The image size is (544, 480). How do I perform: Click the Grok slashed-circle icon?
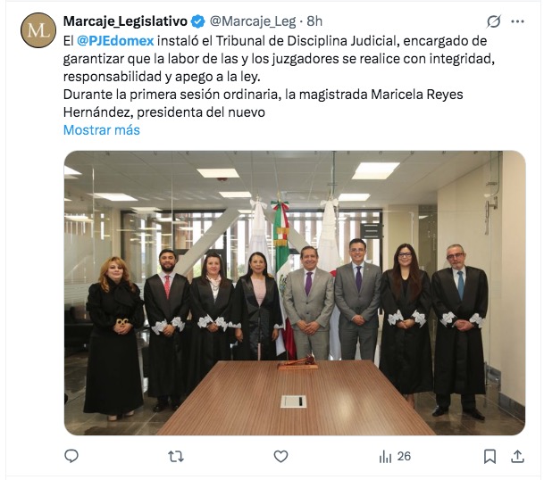click(x=493, y=21)
